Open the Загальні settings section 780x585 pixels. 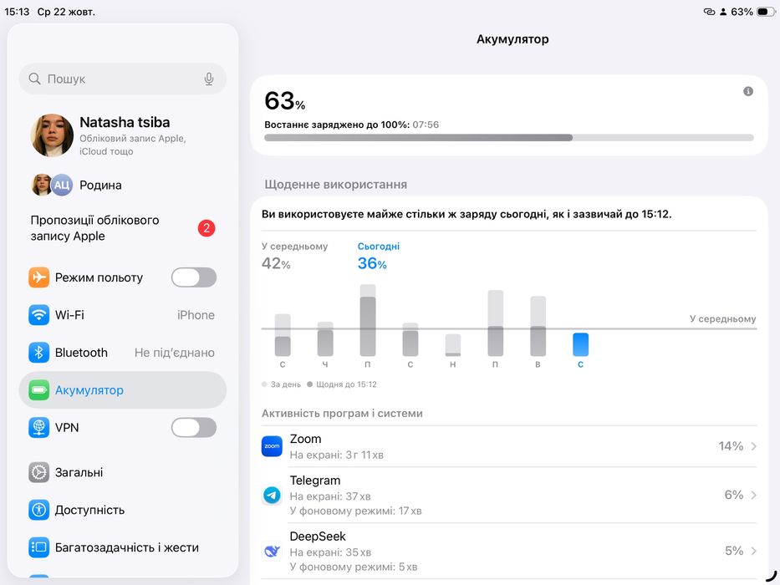coord(122,472)
